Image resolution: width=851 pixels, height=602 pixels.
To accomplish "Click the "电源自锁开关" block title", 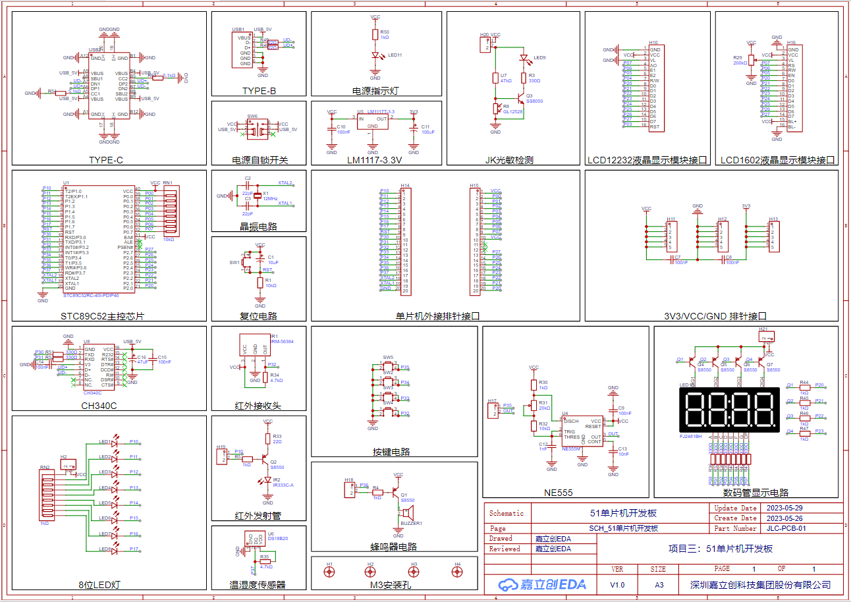I will pyautogui.click(x=260, y=159).
